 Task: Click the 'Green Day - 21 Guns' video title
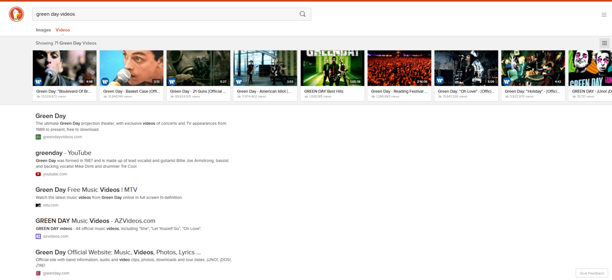[x=198, y=91]
